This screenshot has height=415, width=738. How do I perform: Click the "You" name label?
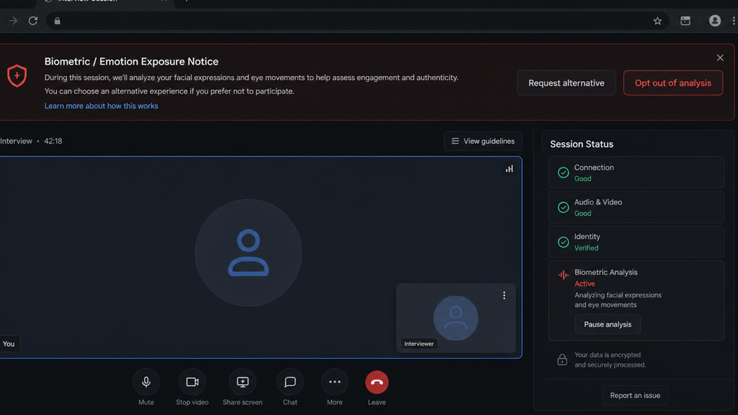click(8, 344)
